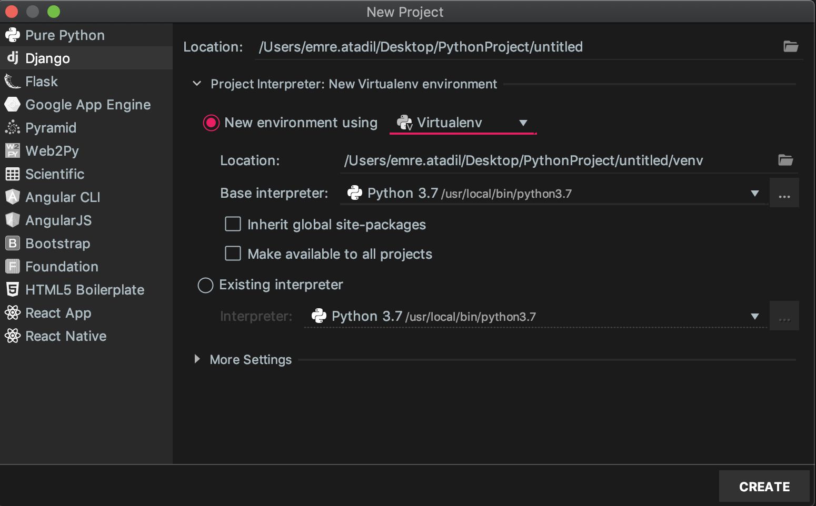Check Make available to all projects
816x506 pixels.
pos(233,254)
